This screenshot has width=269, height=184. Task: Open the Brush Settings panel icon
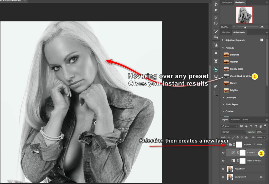click(x=216, y=31)
